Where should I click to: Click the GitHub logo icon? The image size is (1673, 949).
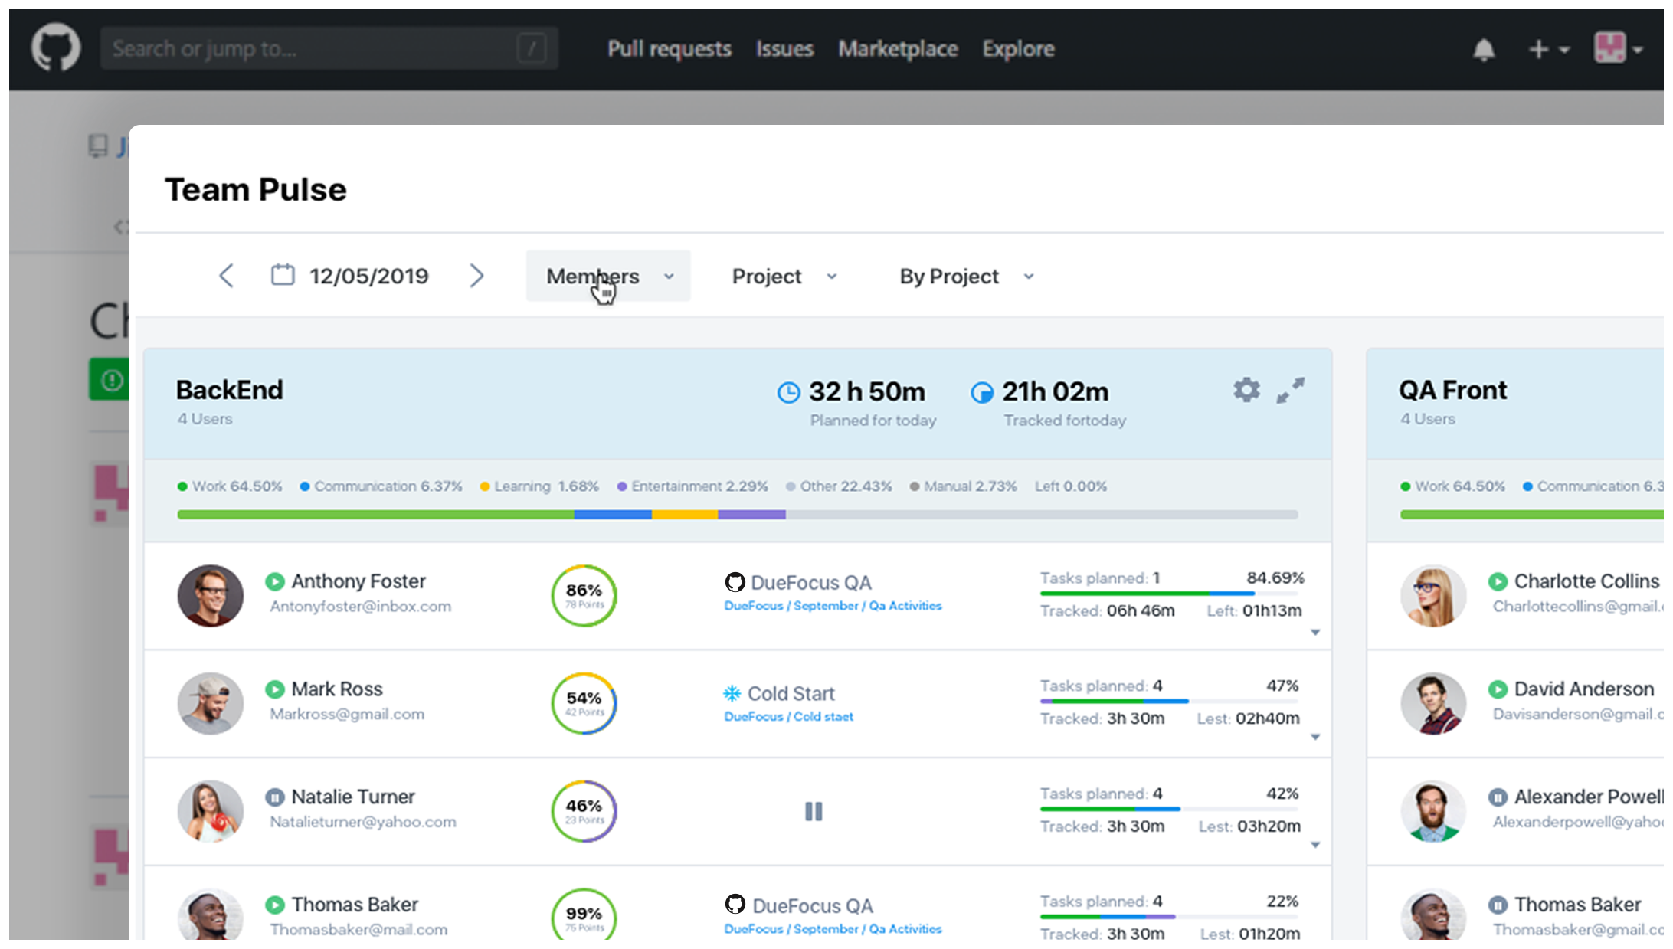(x=55, y=47)
